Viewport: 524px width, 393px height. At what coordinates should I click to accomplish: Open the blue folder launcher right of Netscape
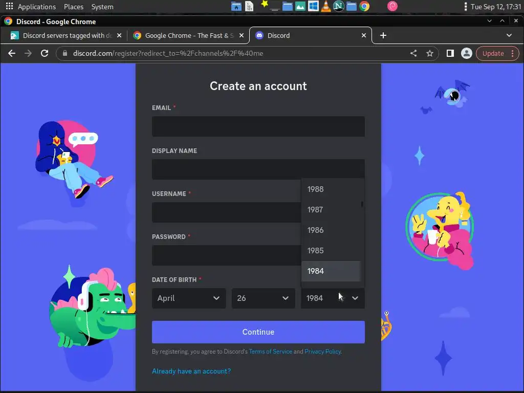pos(351,6)
